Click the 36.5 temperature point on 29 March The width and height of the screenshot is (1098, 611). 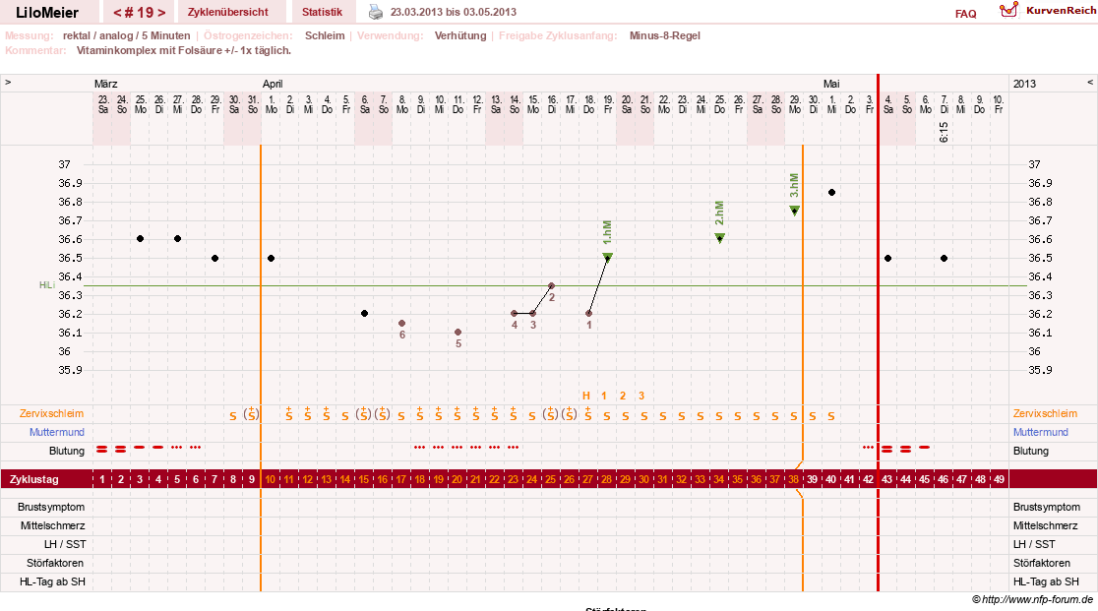(x=215, y=258)
